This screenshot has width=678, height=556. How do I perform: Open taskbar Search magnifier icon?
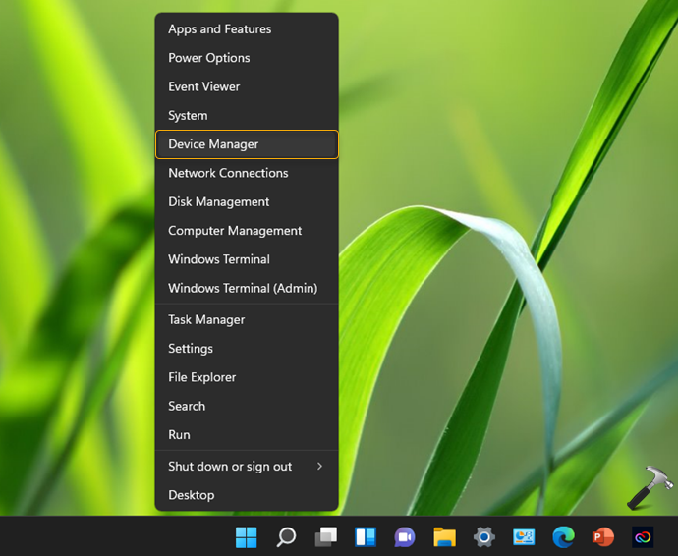pyautogui.click(x=286, y=537)
